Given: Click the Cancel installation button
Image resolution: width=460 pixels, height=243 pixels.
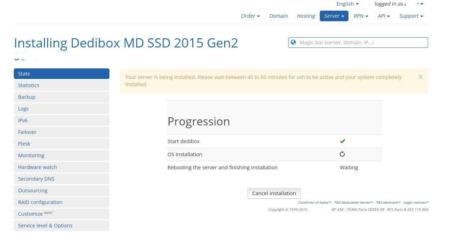Looking at the screenshot, I should tap(274, 193).
